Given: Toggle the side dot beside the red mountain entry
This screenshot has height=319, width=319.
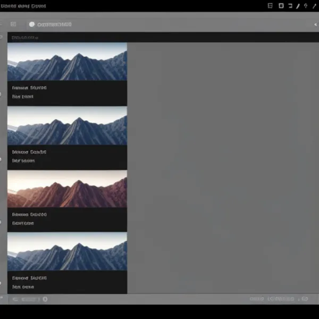Looking at the screenshot, I should [2, 222].
